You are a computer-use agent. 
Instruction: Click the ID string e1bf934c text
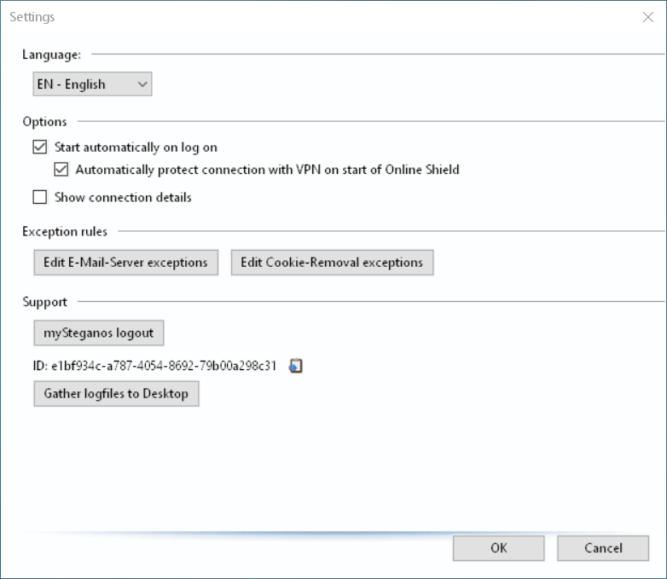click(164, 366)
